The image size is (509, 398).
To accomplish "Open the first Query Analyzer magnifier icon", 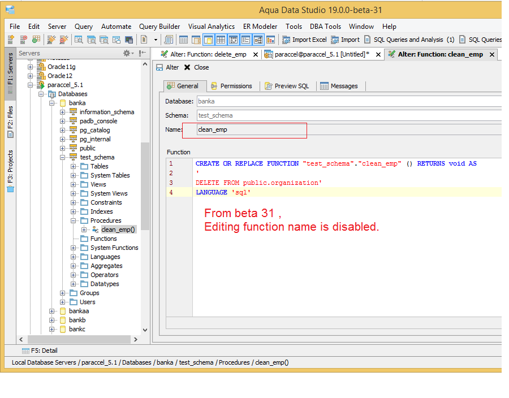I will coord(79,40).
